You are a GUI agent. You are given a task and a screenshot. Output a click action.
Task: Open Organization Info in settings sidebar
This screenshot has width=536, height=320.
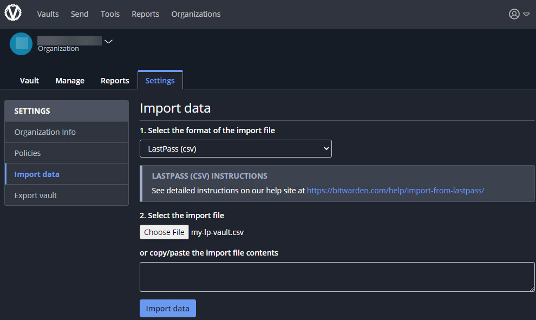67,132
